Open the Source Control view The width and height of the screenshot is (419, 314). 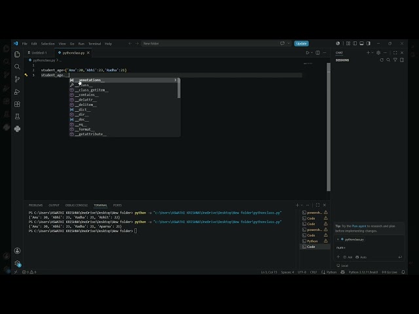coord(18,79)
